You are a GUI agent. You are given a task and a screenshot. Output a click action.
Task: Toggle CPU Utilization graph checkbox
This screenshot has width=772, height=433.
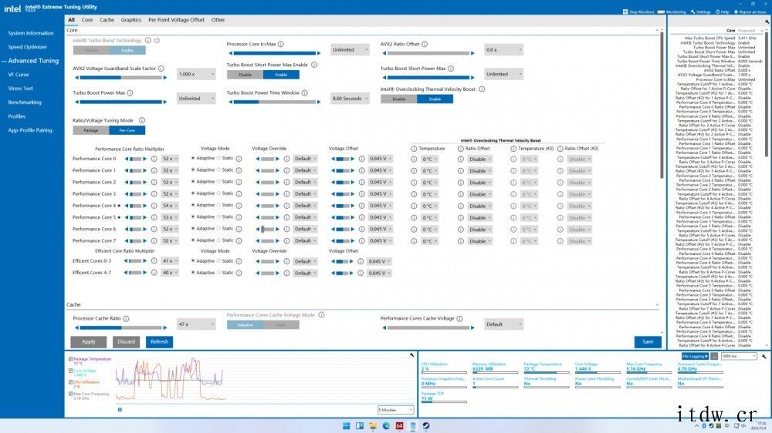pos(71,382)
